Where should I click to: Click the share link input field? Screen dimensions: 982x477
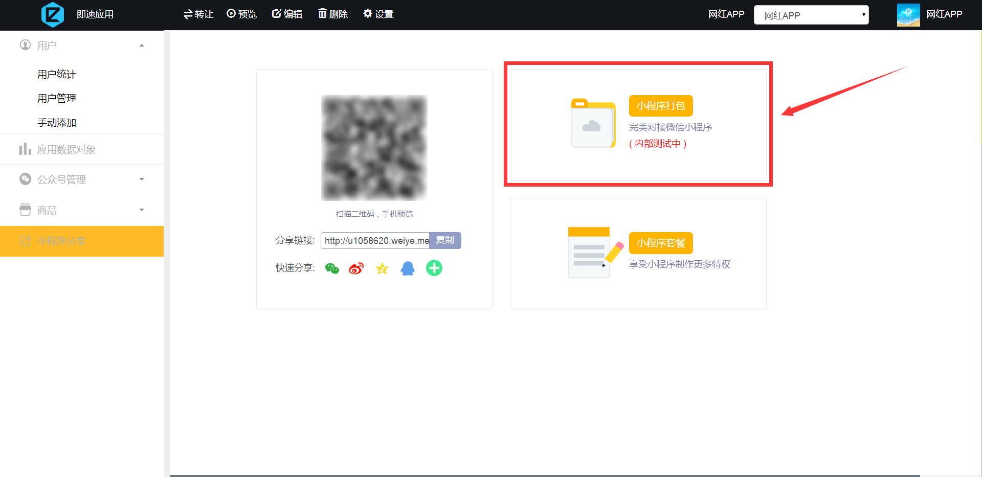[x=375, y=240]
